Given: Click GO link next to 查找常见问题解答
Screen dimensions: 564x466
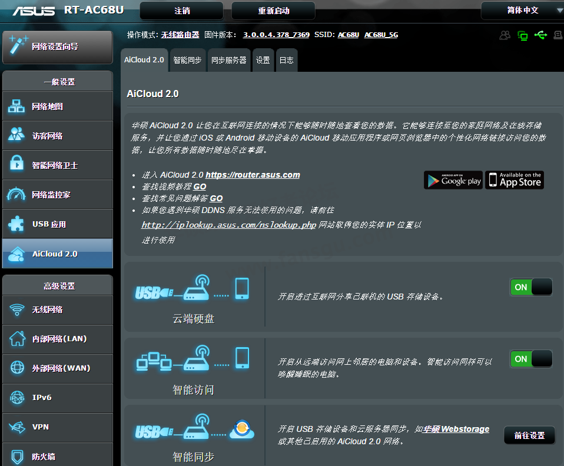Looking at the screenshot, I should [216, 198].
